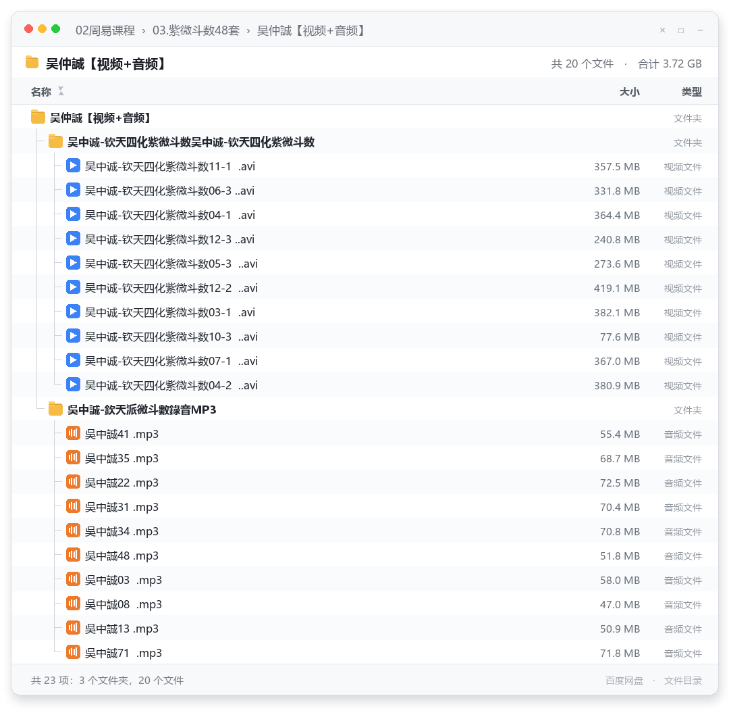Click the yellow minimize traffic light
Image resolution: width=729 pixels, height=711 pixels.
[43, 29]
